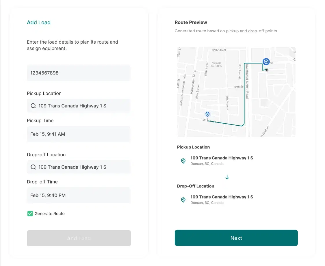Click the blue package marker on the map
This screenshot has width=325, height=266.
click(266, 62)
